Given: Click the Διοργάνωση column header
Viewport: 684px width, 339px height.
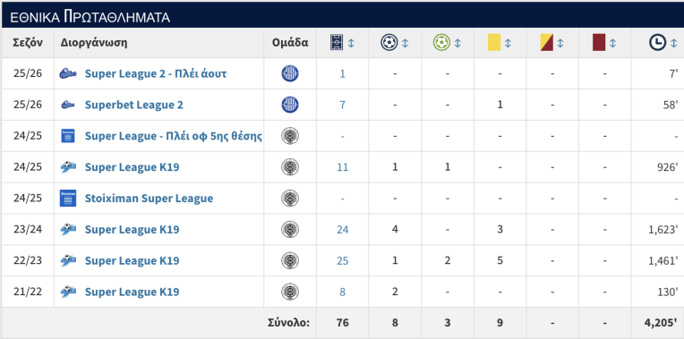Looking at the screenshot, I should [94, 43].
